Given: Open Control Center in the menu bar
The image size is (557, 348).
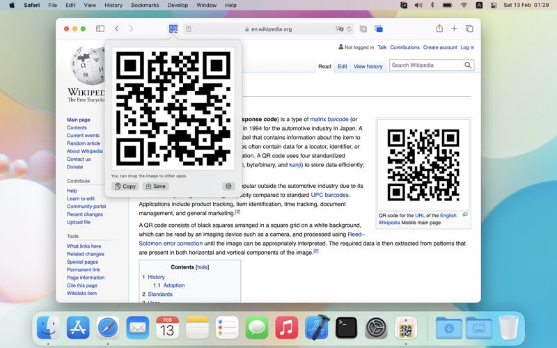Looking at the screenshot, I should (494, 5).
